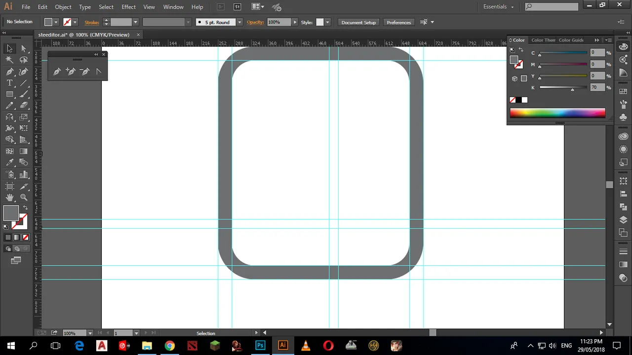
Task: Select the Scale tool
Action: pos(24,117)
